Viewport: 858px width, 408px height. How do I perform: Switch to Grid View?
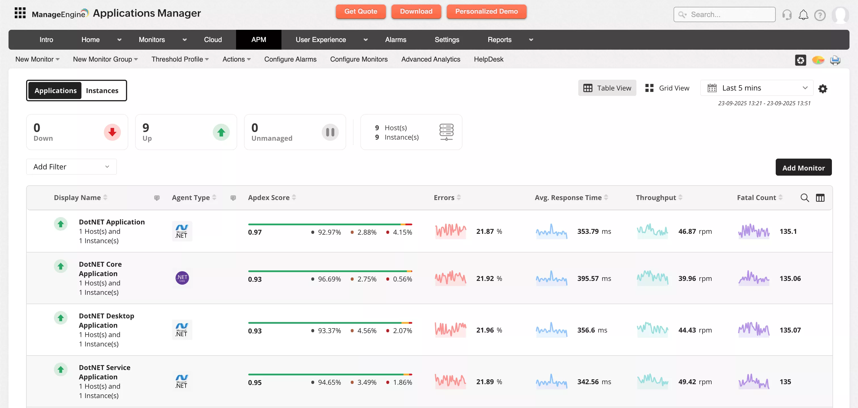pyautogui.click(x=667, y=88)
